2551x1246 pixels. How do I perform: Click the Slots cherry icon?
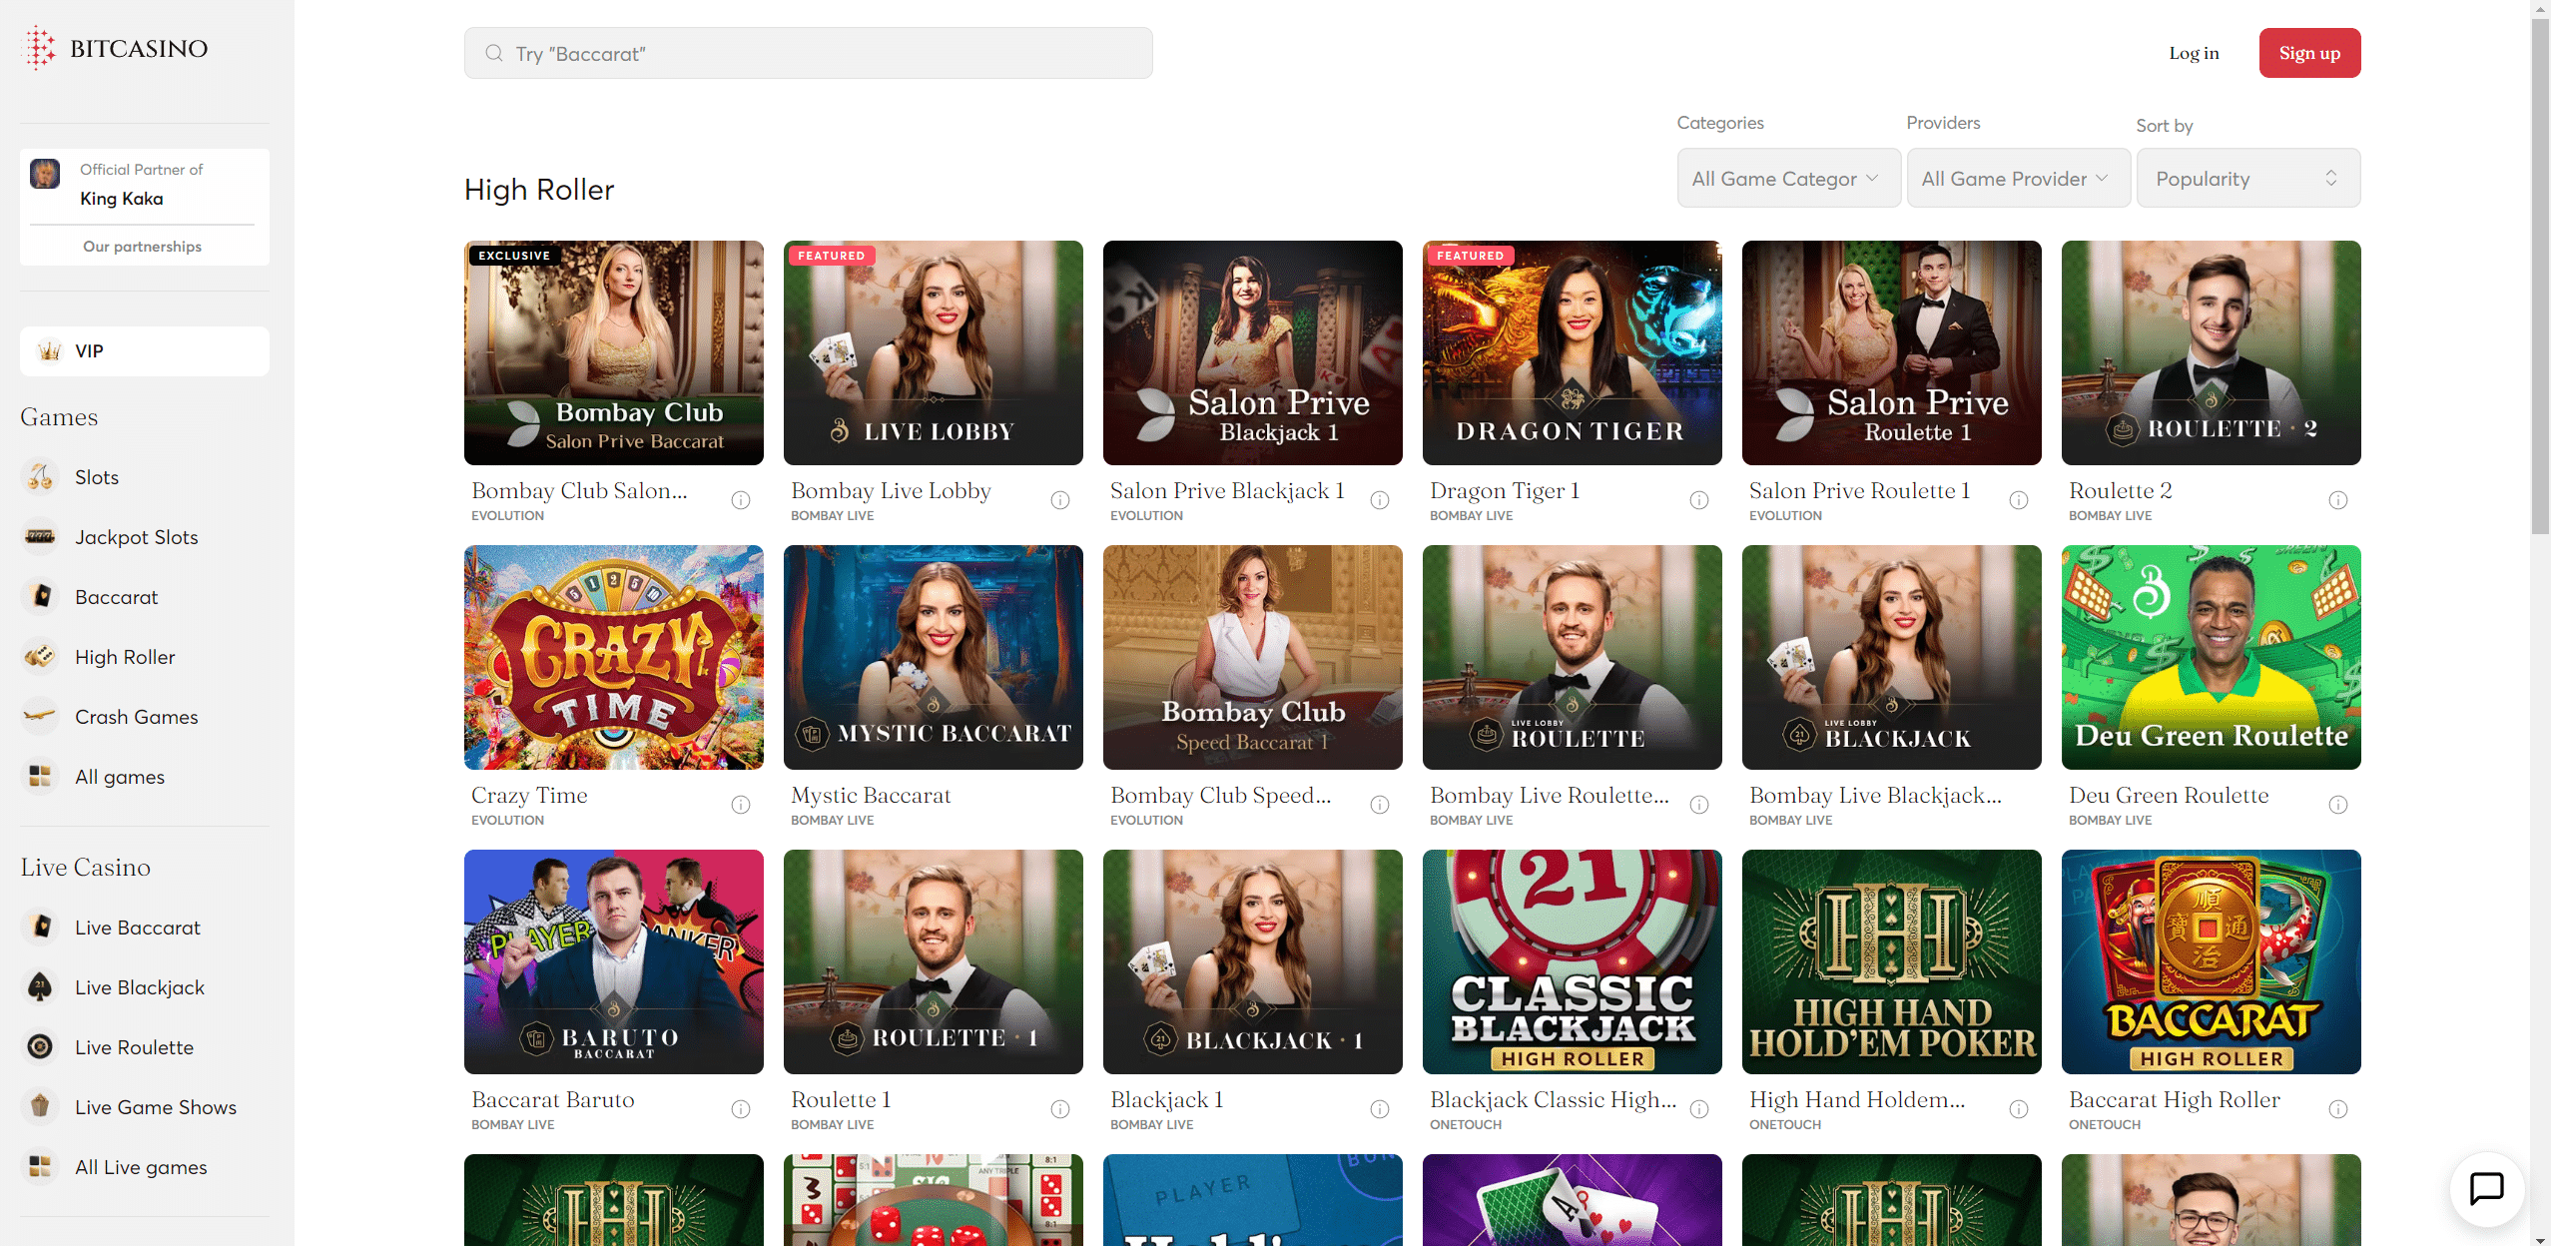[40, 477]
